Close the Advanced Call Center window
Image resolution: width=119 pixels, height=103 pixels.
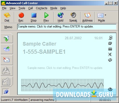[116, 3]
